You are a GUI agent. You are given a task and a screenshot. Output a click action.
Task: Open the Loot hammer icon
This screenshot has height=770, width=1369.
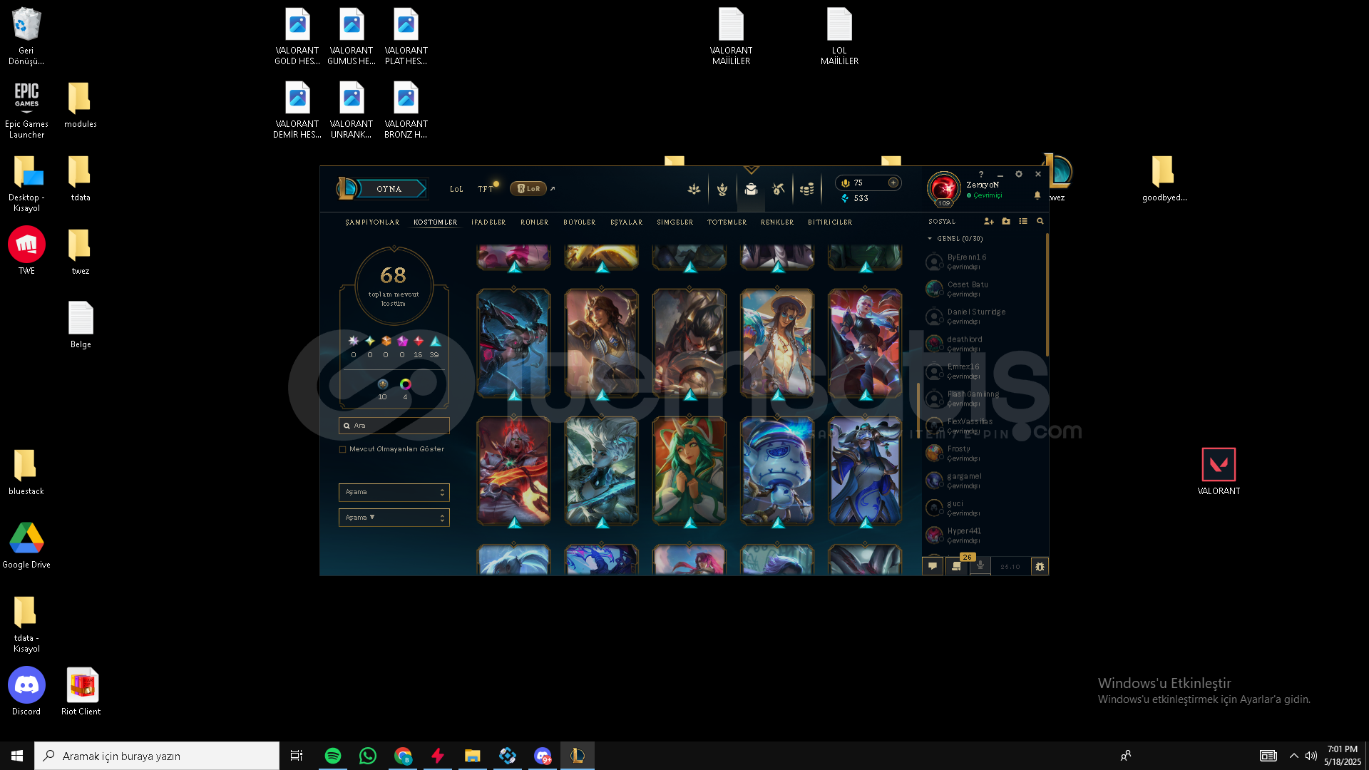(x=779, y=190)
